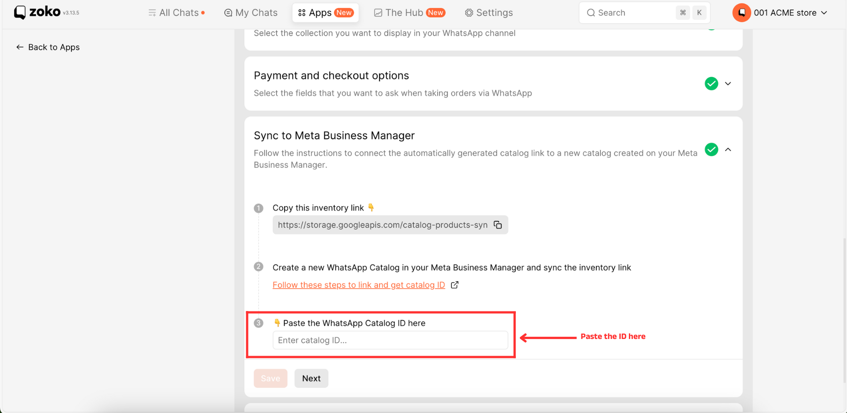The width and height of the screenshot is (847, 413).
Task: Copy the inventory link with the copy icon
Action: tap(498, 225)
